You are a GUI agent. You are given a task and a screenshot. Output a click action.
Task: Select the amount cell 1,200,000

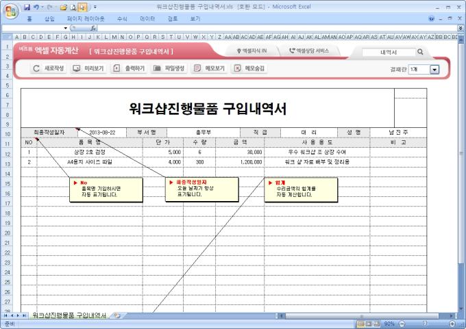click(240, 162)
